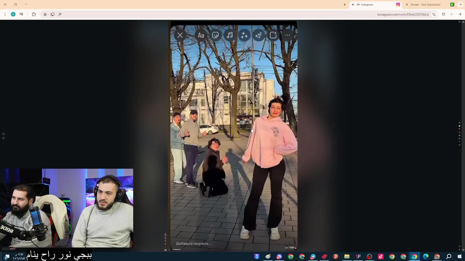Close the Instagram story editor
This screenshot has height=261, width=465.
point(180,35)
